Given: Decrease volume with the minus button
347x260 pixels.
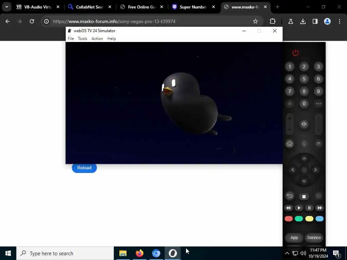Looking at the screenshot, I should tap(290, 129).
